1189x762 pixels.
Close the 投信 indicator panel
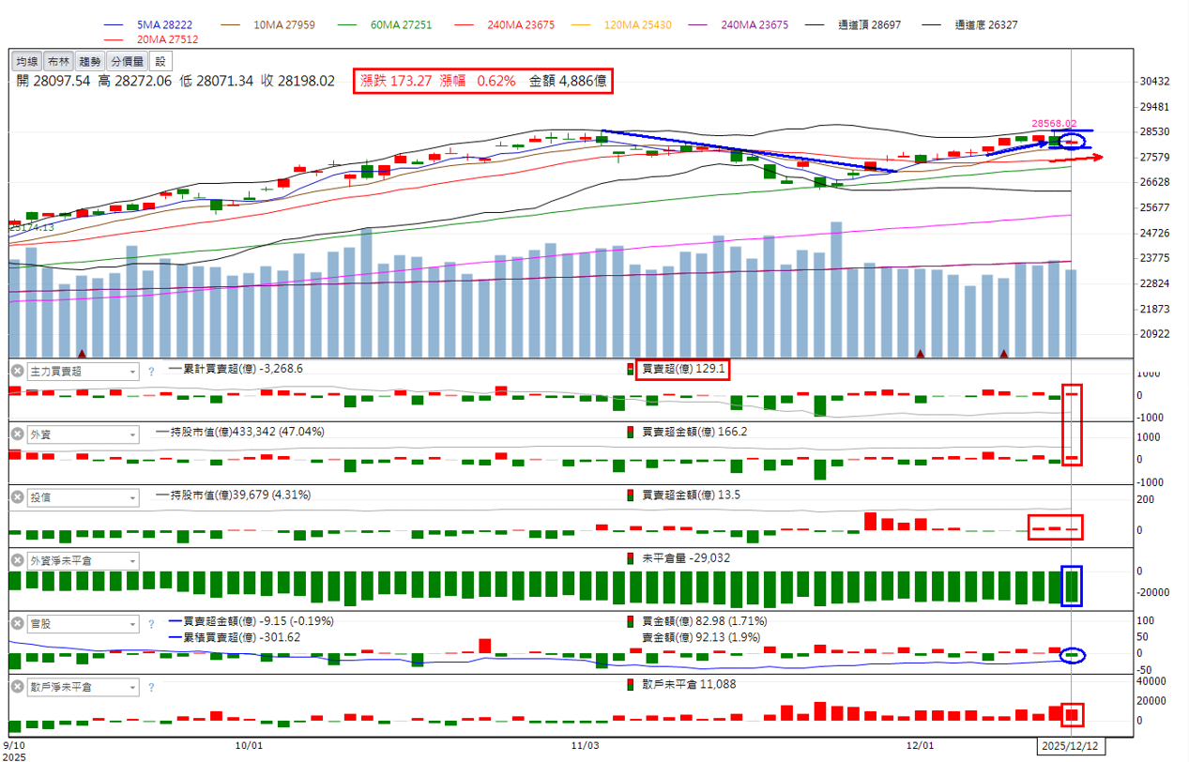pyautogui.click(x=17, y=497)
